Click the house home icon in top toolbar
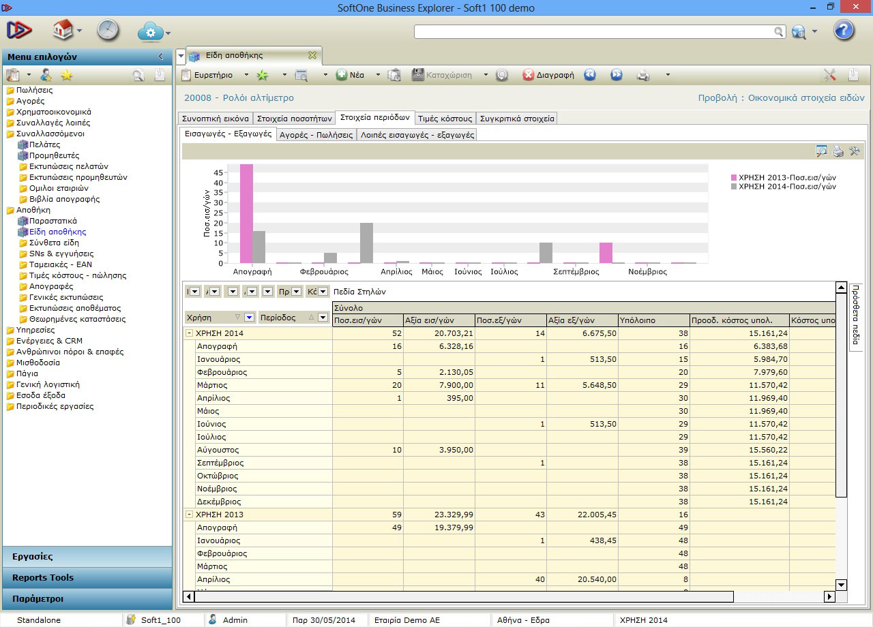 tap(63, 30)
